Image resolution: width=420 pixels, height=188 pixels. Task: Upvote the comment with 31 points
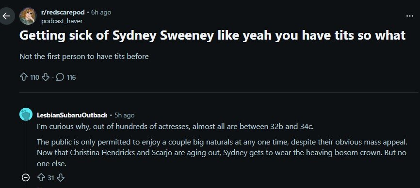(41, 177)
